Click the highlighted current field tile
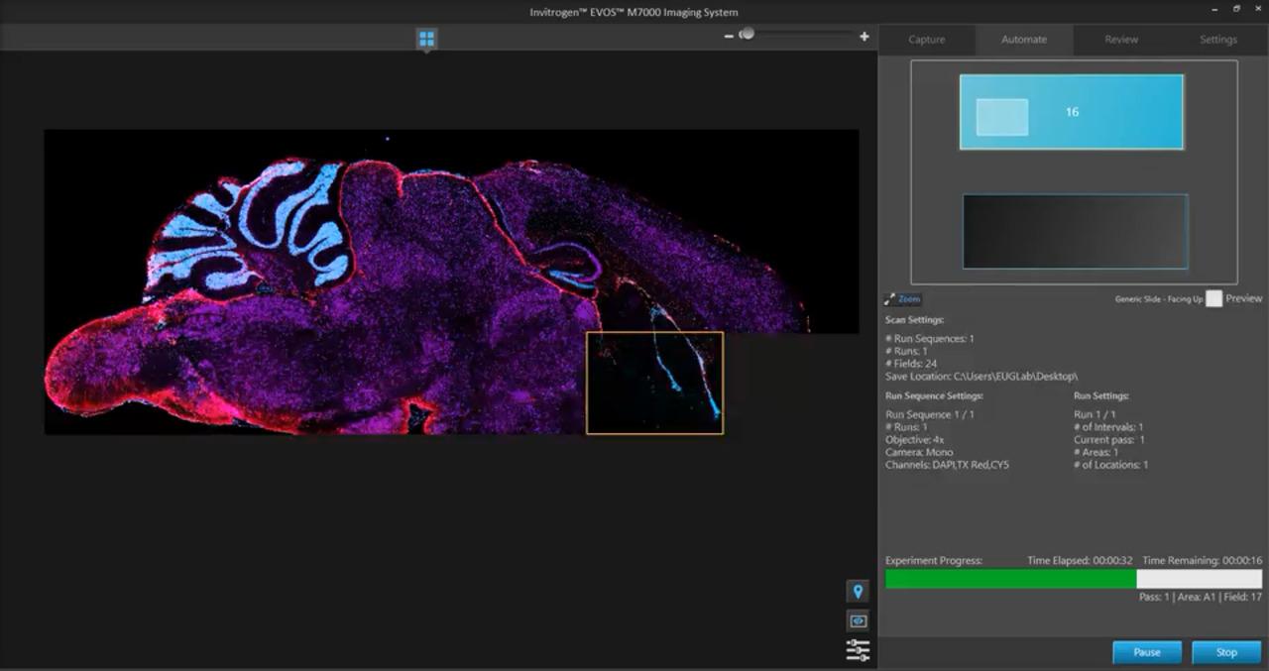Screen dimensions: 1269x671 coord(654,383)
